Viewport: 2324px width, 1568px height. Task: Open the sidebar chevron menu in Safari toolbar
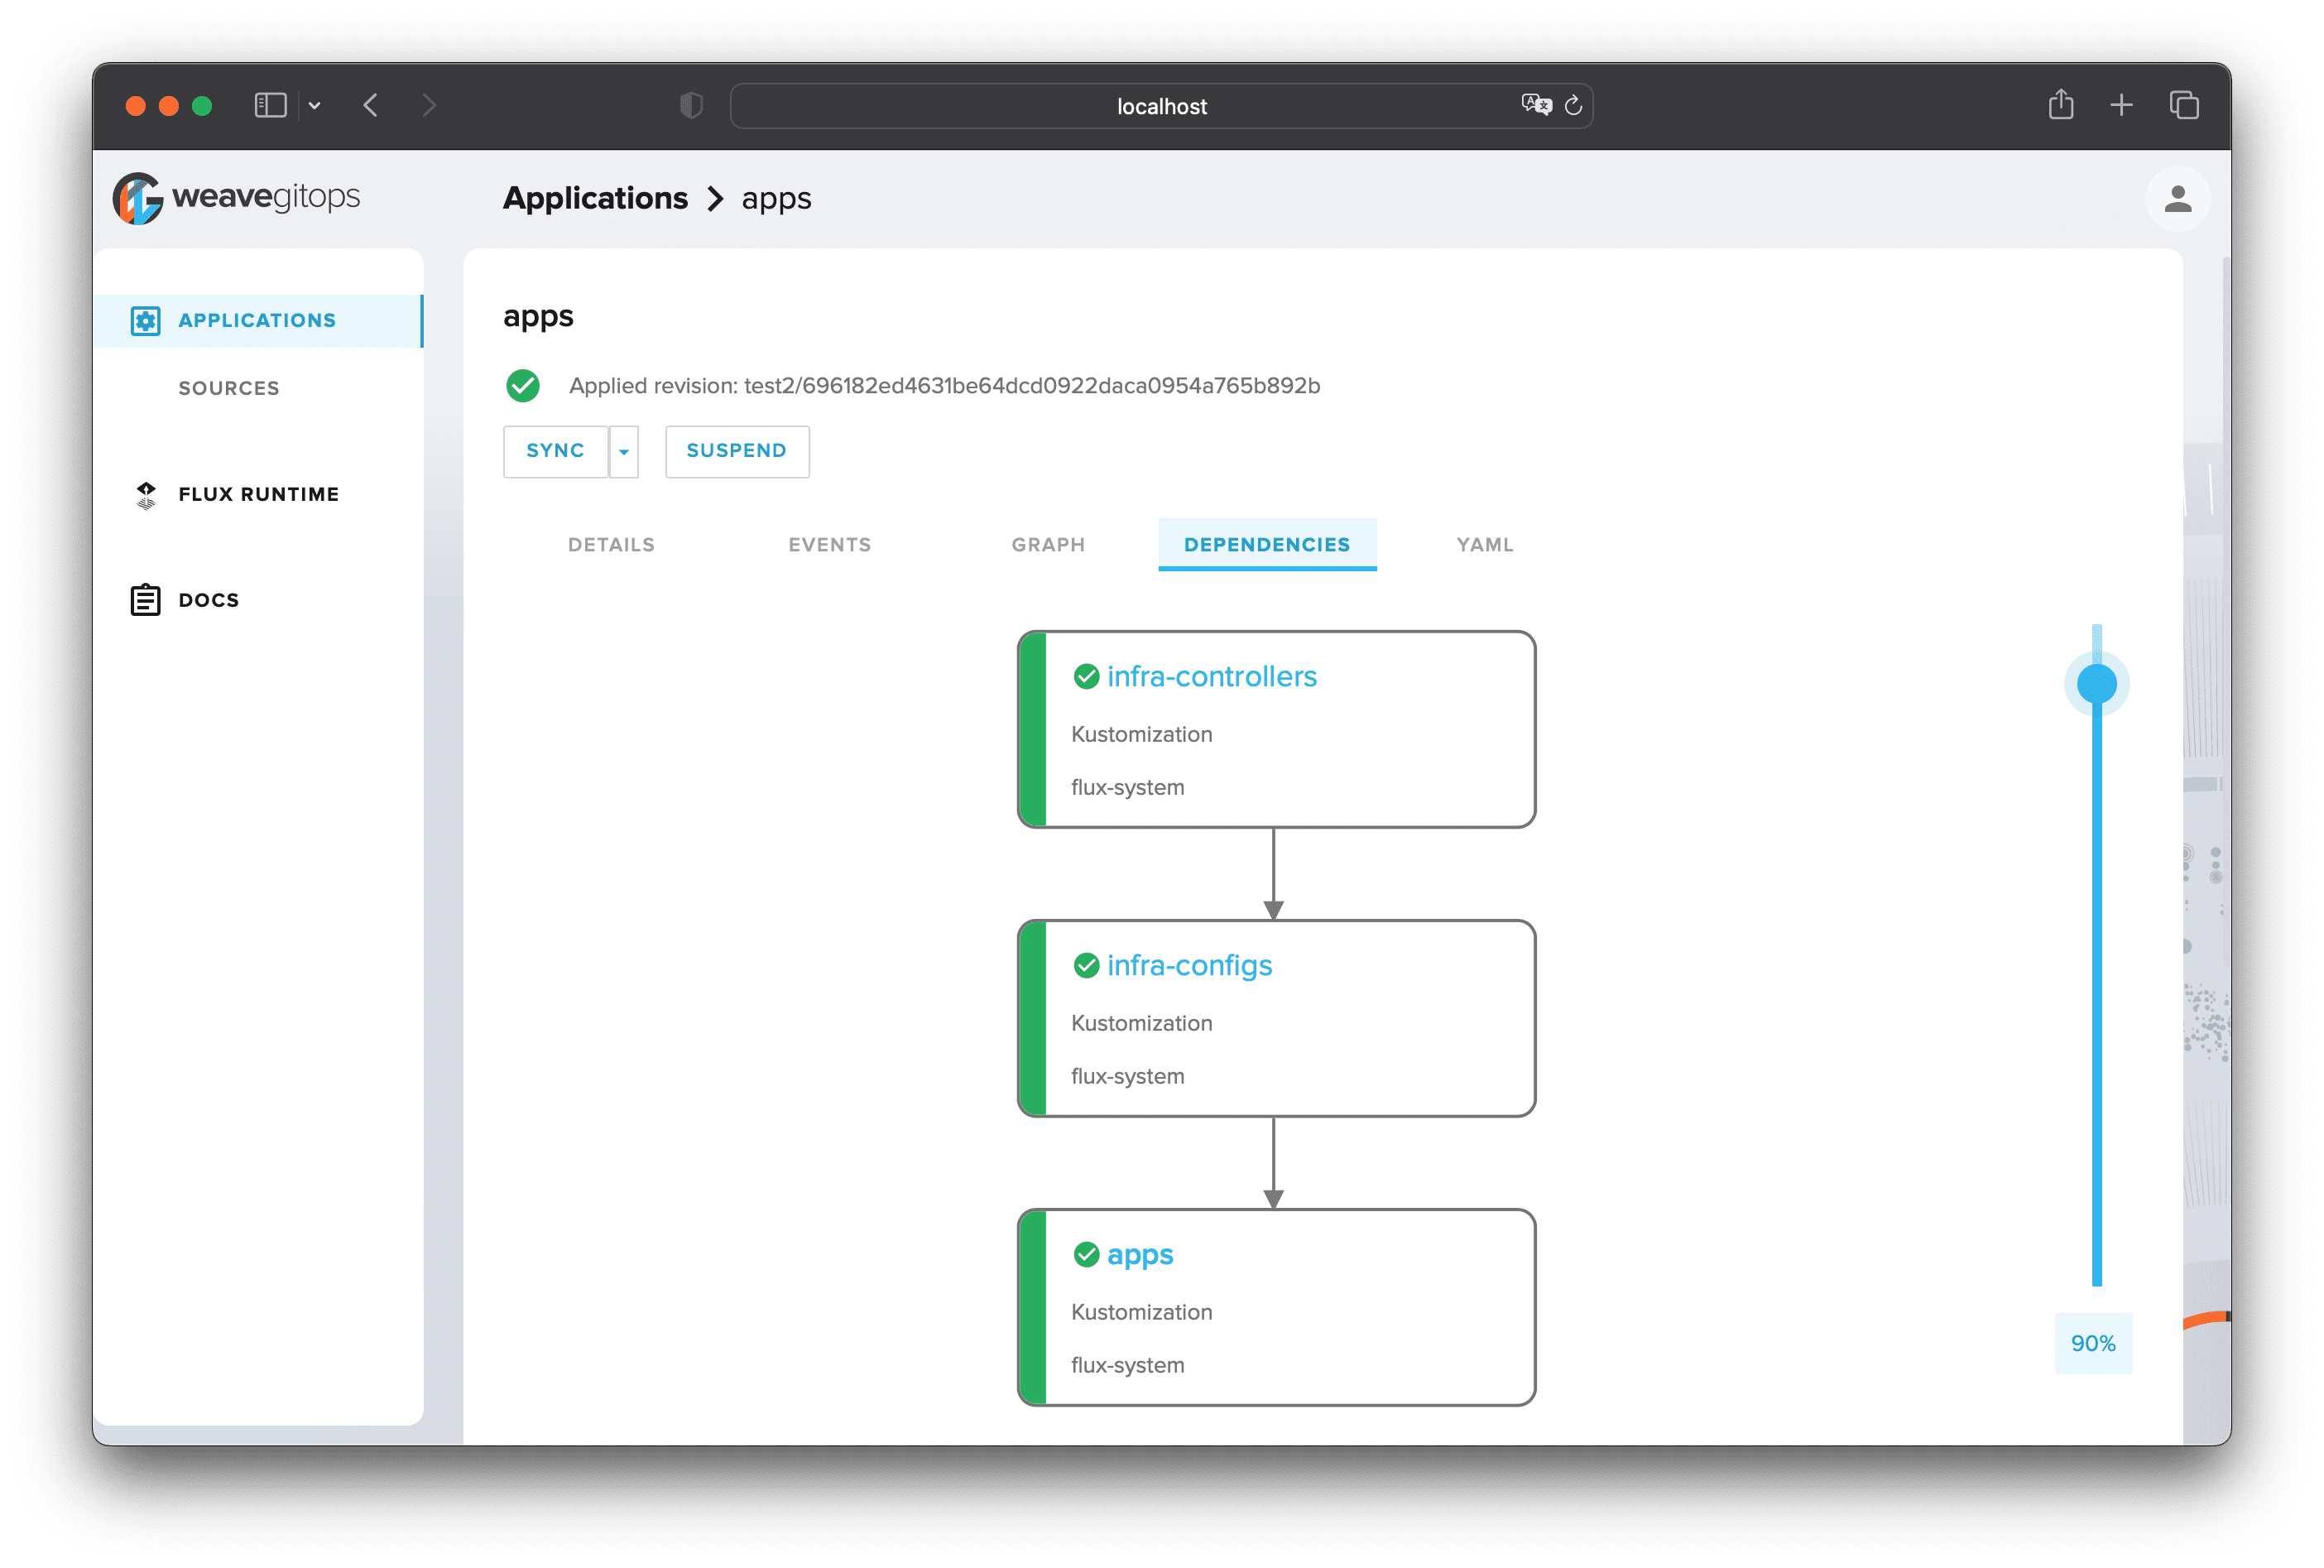315,106
